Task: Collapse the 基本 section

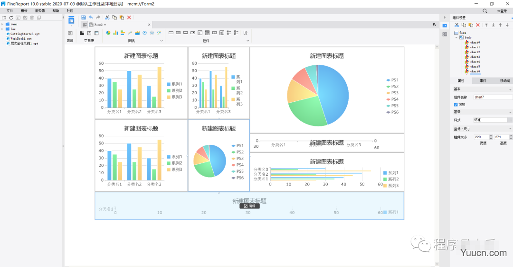Action: pos(510,89)
